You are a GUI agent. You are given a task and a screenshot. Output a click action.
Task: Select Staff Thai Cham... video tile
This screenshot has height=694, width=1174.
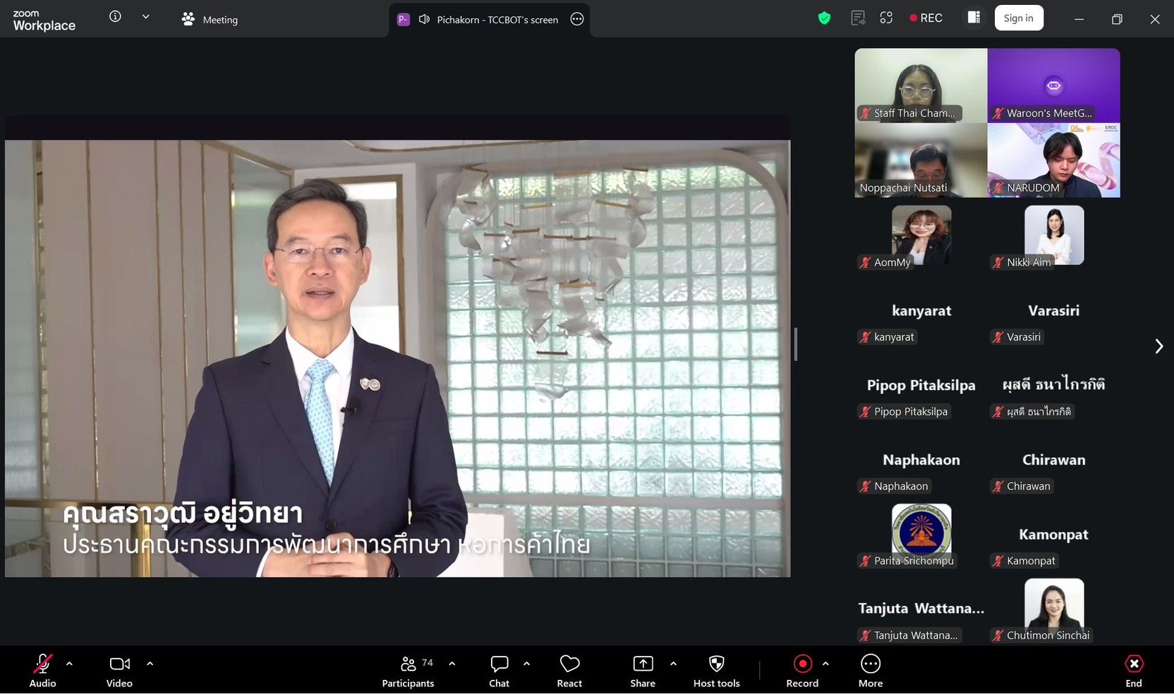[921, 85]
